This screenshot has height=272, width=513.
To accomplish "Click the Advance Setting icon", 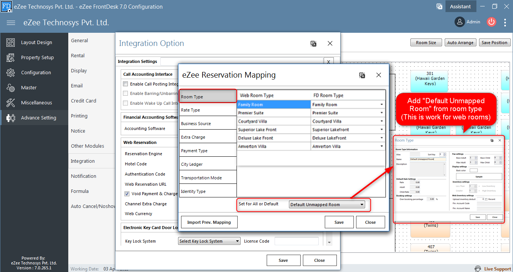I will click(x=11, y=118).
